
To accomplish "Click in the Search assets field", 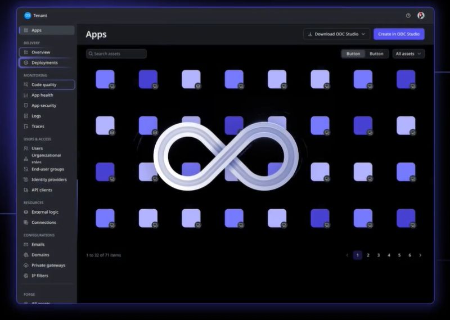I will (119, 54).
